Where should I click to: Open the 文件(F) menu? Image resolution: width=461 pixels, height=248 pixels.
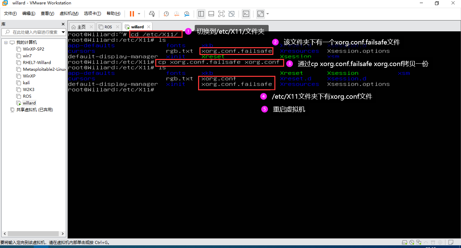point(10,13)
